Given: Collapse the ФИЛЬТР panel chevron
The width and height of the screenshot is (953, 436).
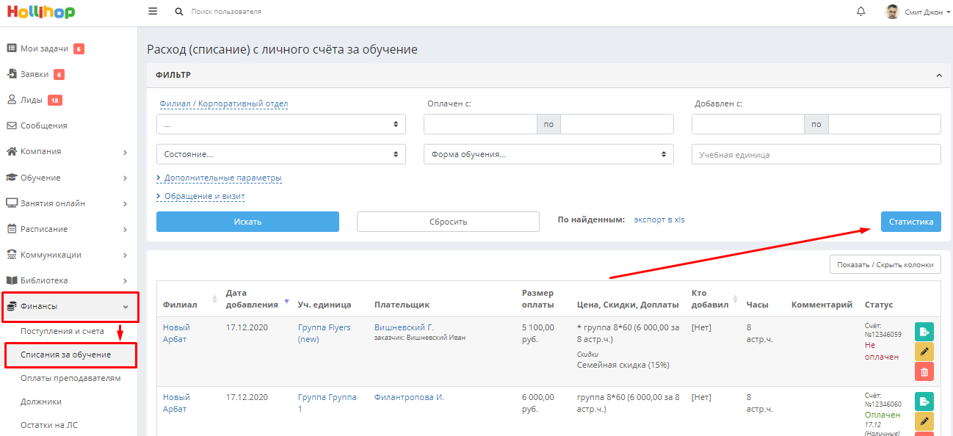Looking at the screenshot, I should pyautogui.click(x=938, y=75).
